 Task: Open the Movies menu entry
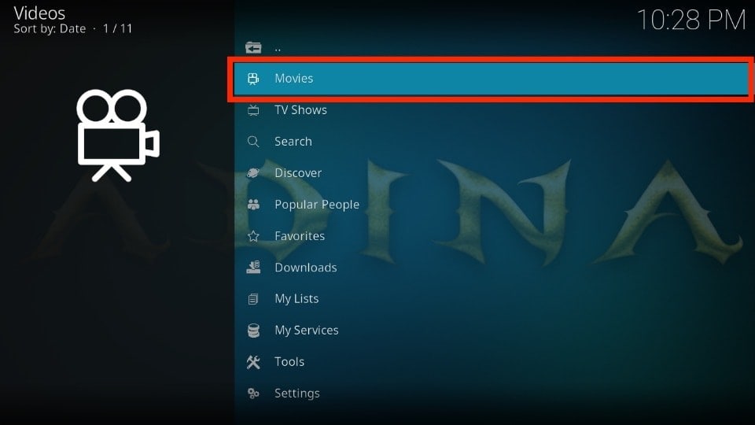click(491, 79)
